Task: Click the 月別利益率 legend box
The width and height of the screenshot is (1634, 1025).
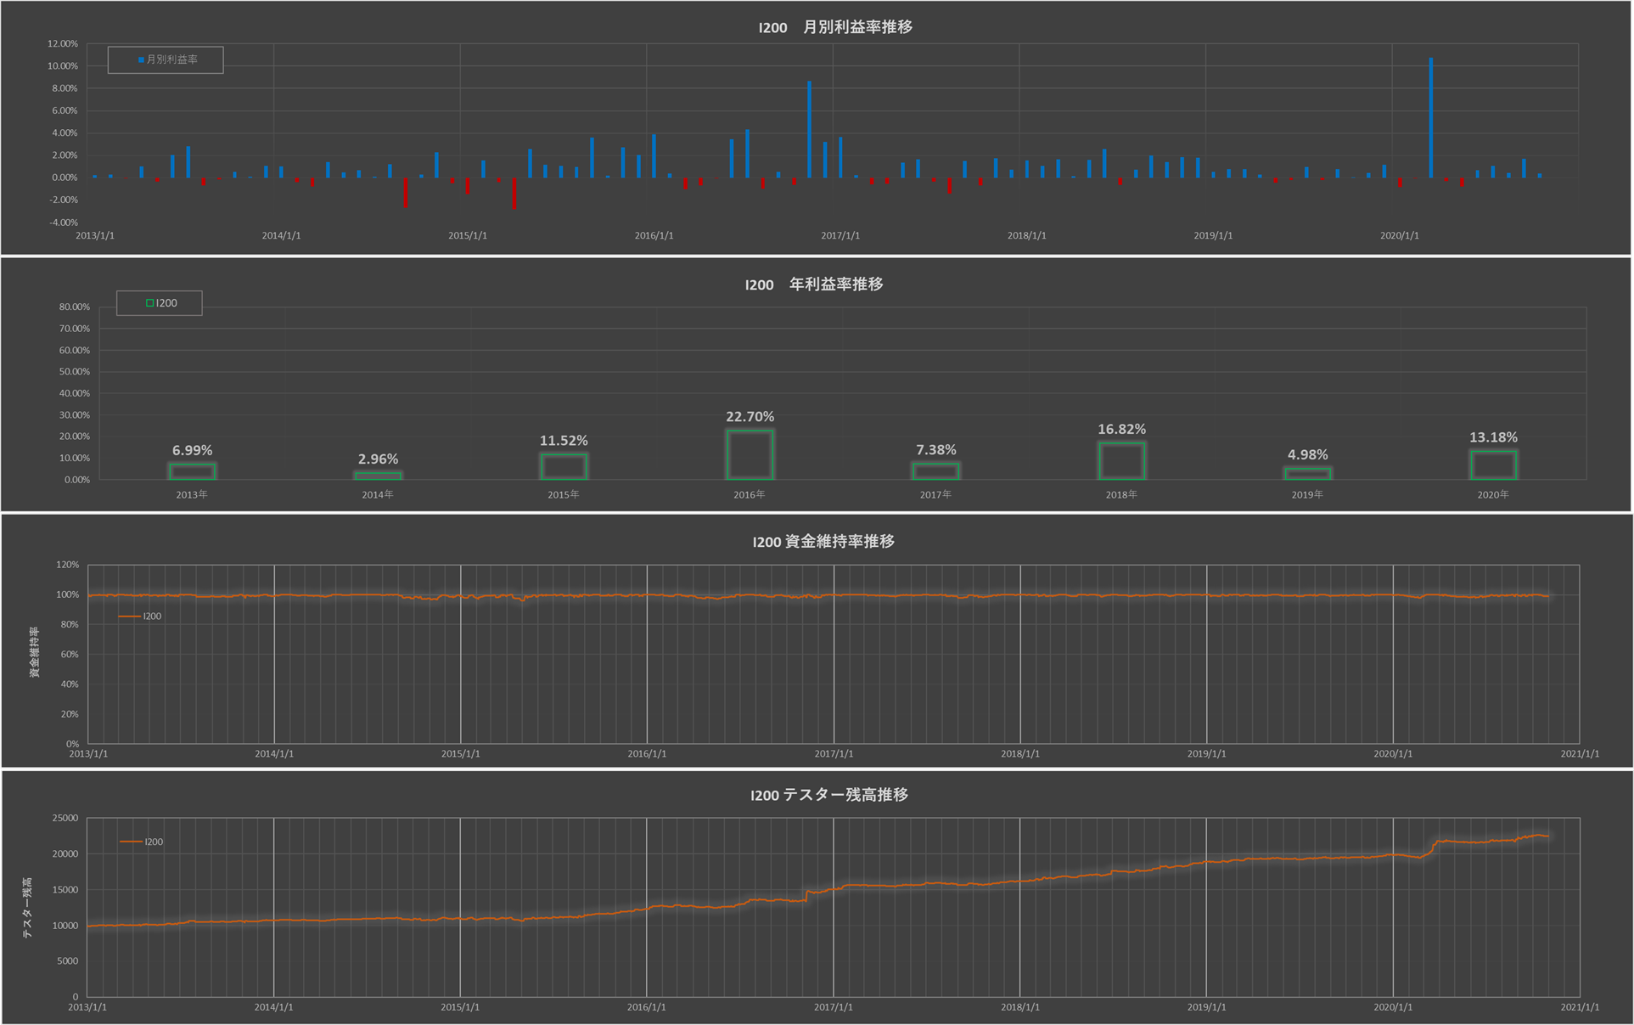Action: (166, 59)
